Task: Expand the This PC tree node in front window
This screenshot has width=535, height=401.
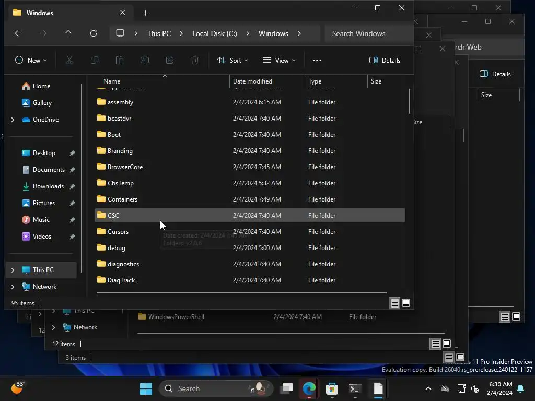Action: tap(13, 270)
